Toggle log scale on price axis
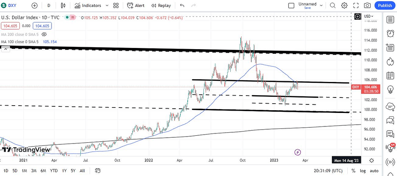This screenshot has width=397, height=176. [362, 171]
